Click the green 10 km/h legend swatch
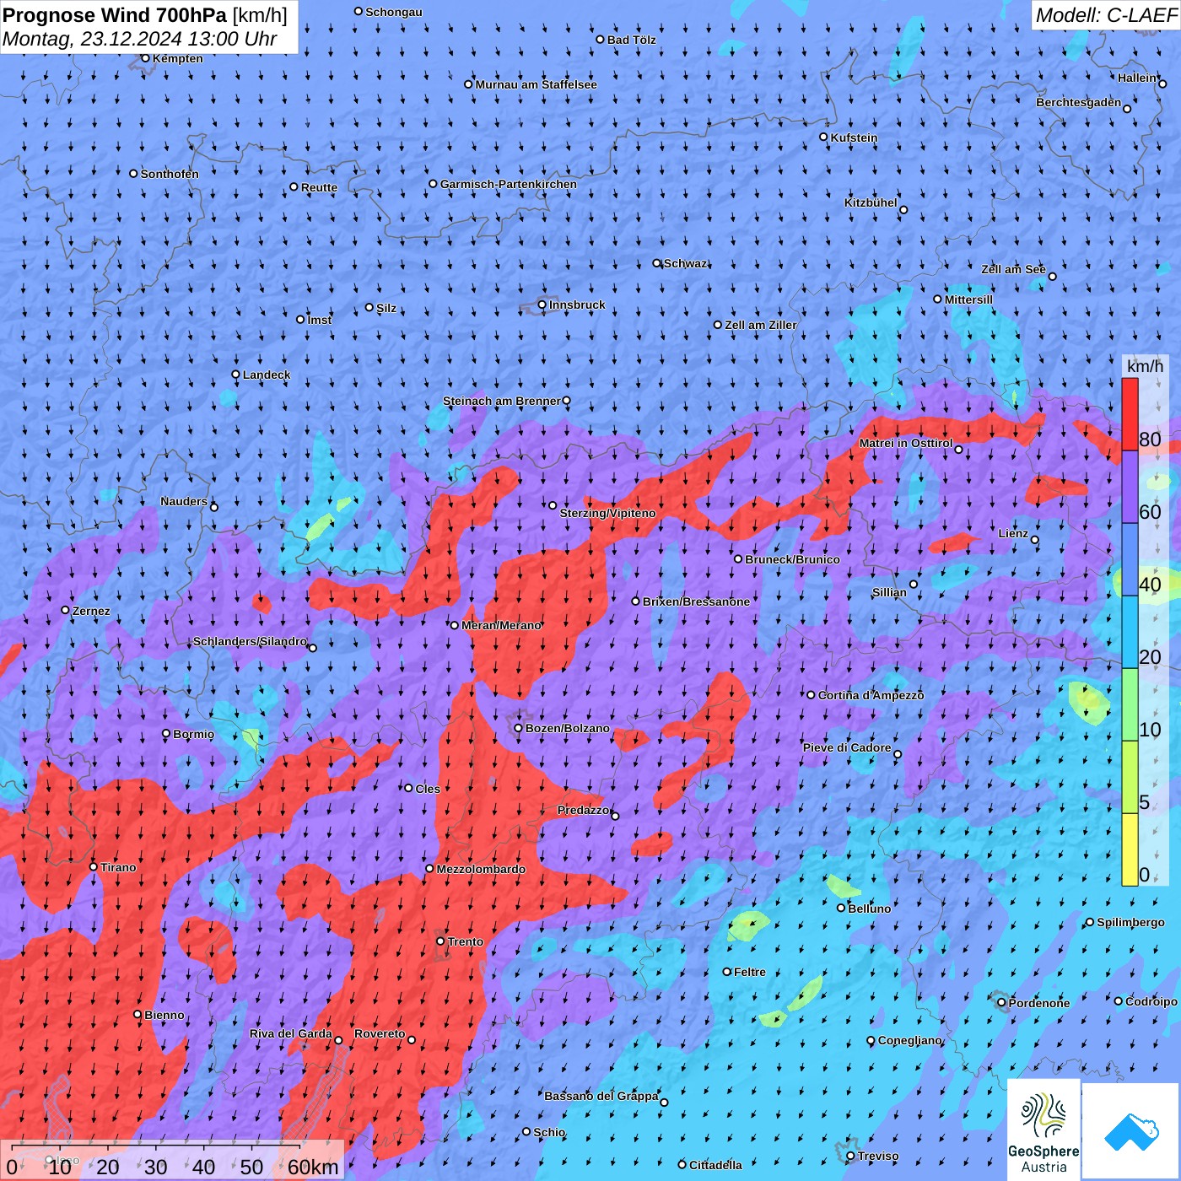 pyautogui.click(x=1130, y=704)
